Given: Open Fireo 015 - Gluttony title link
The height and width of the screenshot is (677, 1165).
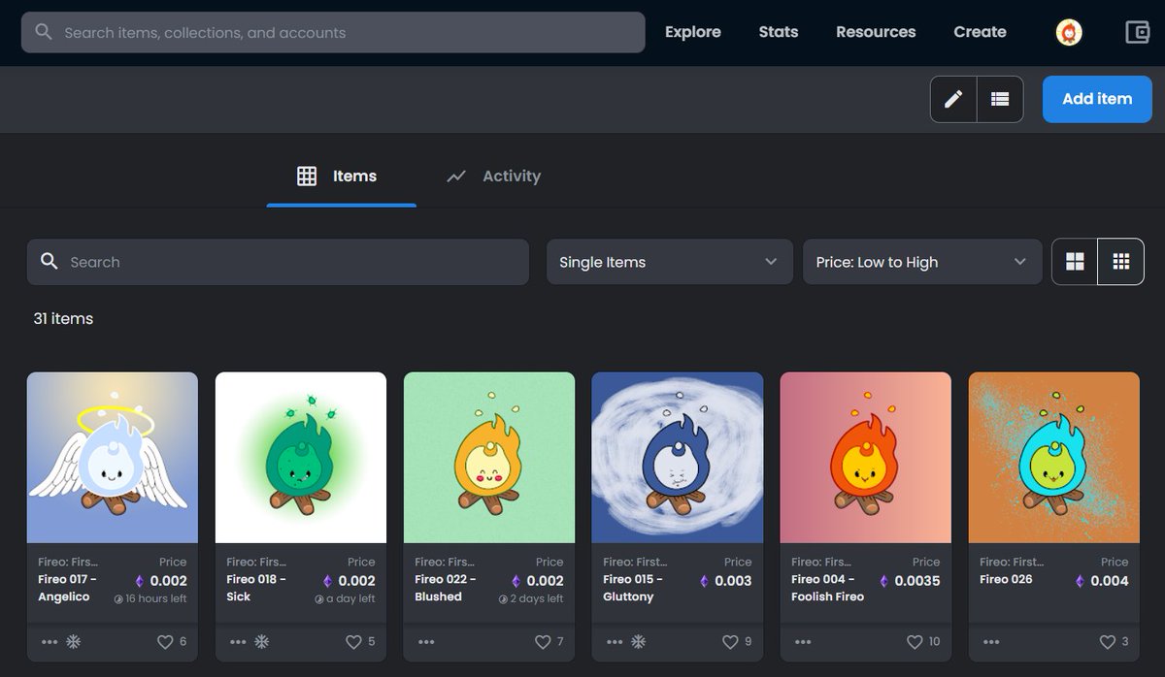Looking at the screenshot, I should click(633, 588).
